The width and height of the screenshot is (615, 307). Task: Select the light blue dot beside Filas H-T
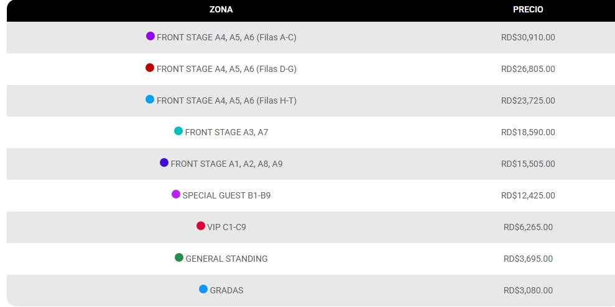[x=150, y=99]
